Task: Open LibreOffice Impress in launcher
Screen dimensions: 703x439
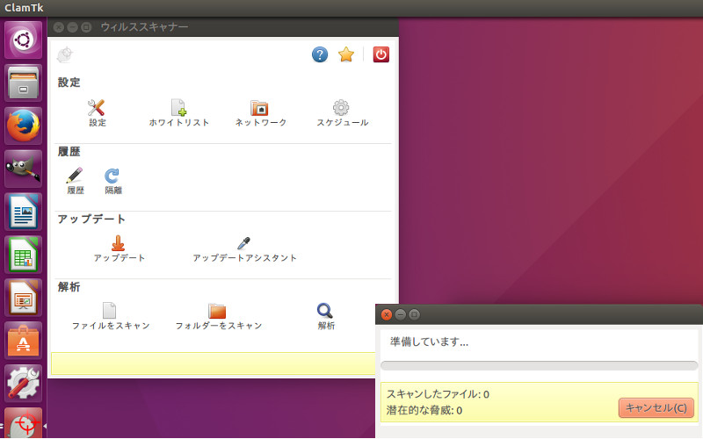Action: [x=24, y=298]
